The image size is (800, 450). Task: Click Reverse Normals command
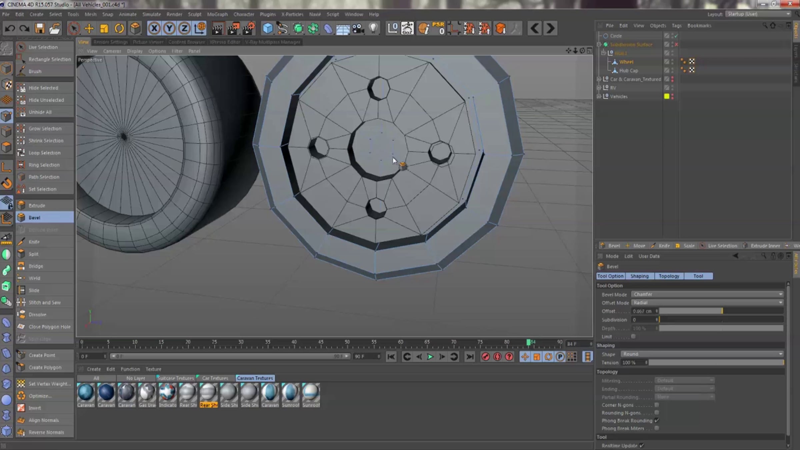coord(44,432)
